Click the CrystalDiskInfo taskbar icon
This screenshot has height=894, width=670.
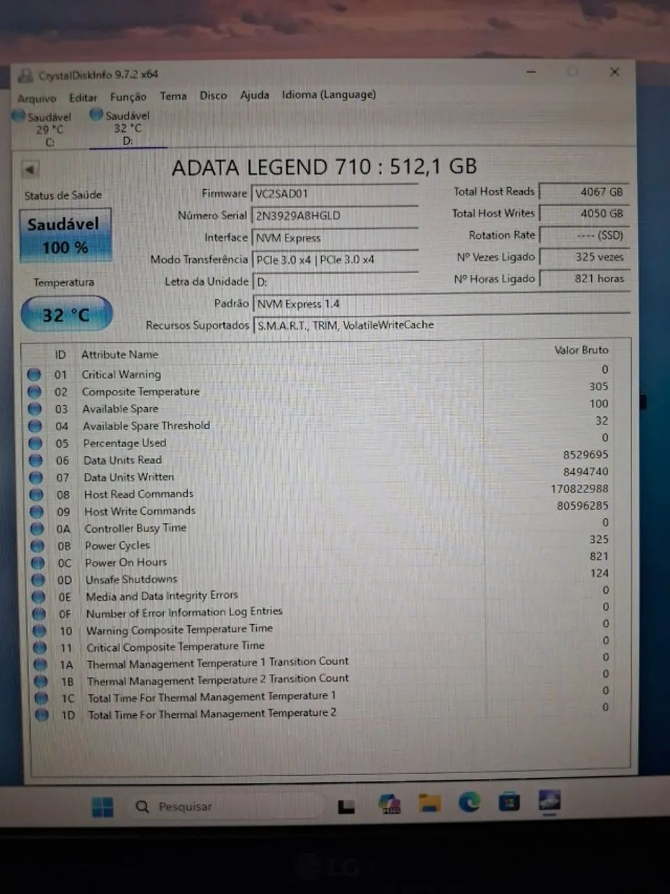click(x=550, y=800)
